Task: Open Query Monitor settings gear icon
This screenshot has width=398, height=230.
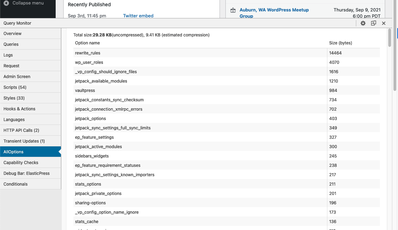Action: click(363, 23)
